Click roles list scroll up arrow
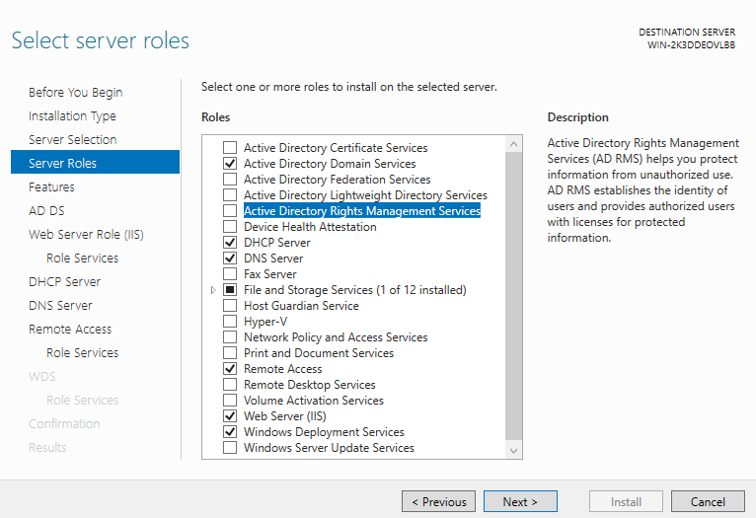This screenshot has height=518, width=756. [513, 144]
